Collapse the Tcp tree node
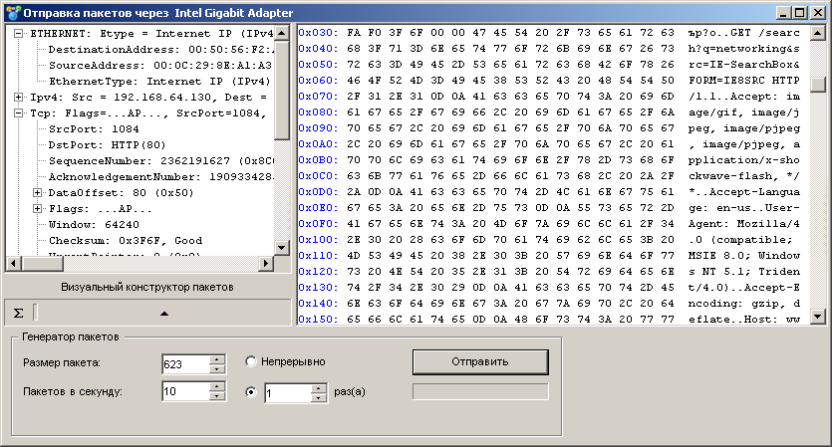Screen dimensions: 832x447 pyautogui.click(x=18, y=112)
